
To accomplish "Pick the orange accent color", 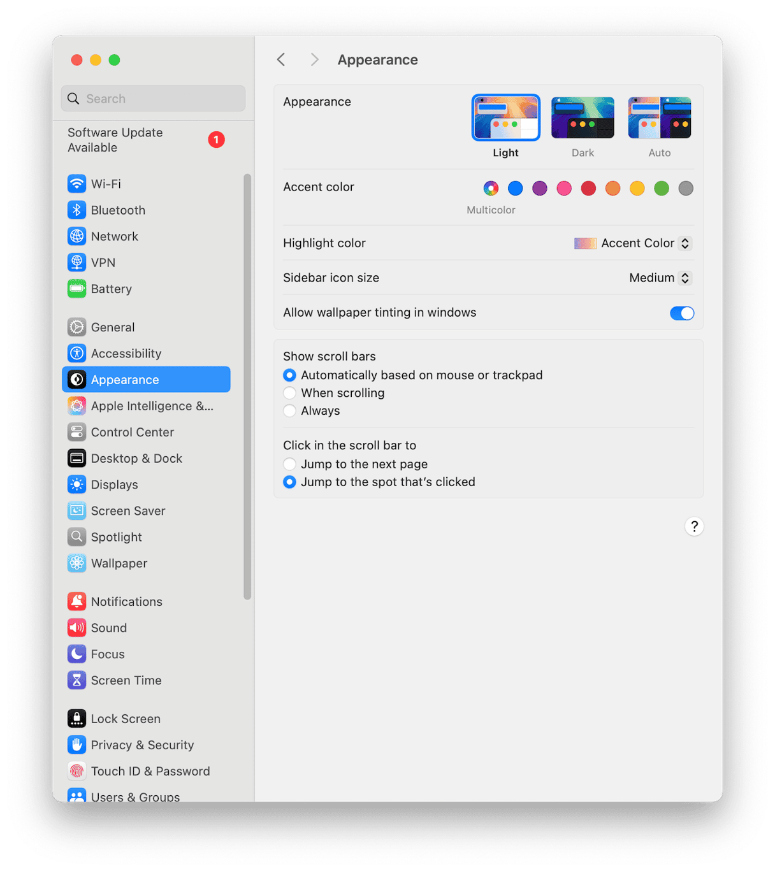I will click(612, 188).
